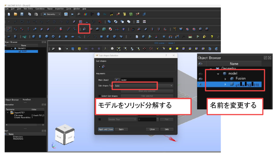Click the Explode tool highlighted in red
The image size is (280, 157).
point(84,29)
